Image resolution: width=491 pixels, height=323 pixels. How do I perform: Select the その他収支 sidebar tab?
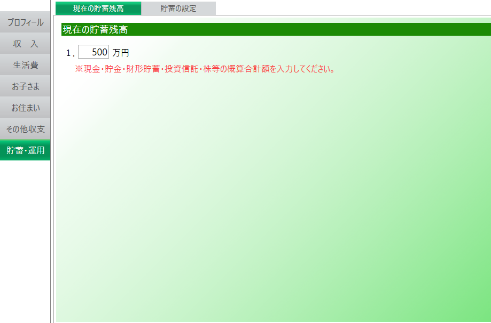pyautogui.click(x=25, y=129)
